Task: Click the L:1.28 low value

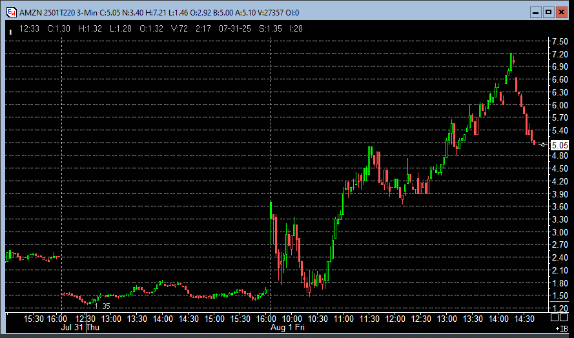Action: click(121, 28)
